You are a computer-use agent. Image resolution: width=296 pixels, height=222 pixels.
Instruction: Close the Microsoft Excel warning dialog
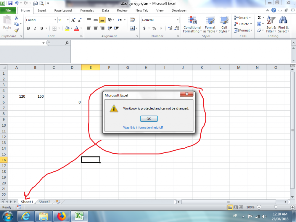click(186, 94)
